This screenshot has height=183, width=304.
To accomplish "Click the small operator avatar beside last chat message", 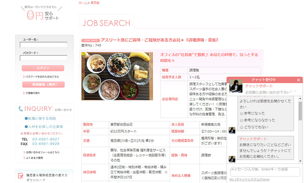I will click(232, 159).
